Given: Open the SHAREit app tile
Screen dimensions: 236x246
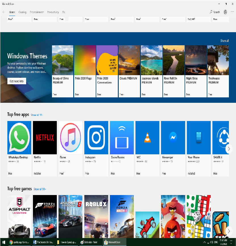Looking at the screenshot, I should (221, 149).
